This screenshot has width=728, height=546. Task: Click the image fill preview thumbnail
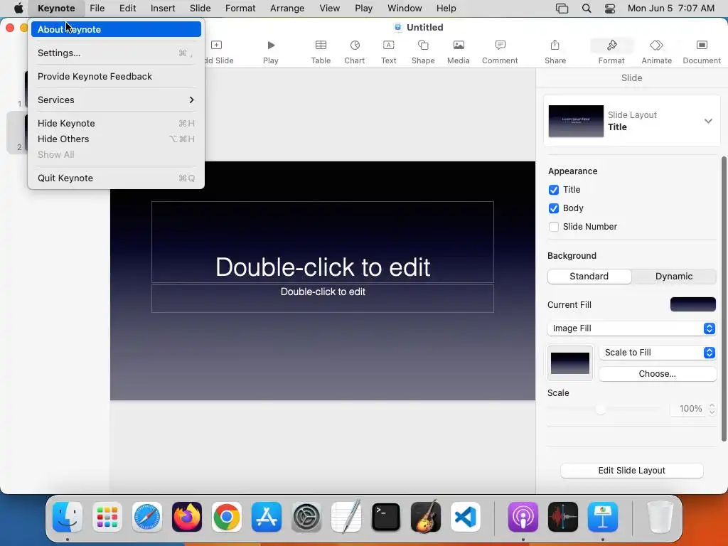click(570, 363)
